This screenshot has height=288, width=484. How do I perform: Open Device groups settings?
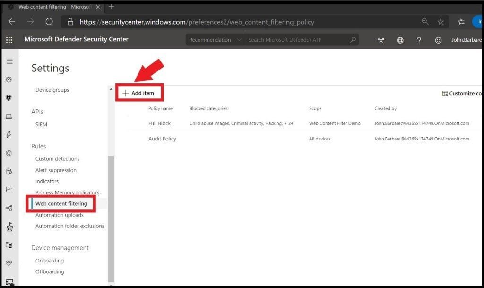tap(52, 90)
